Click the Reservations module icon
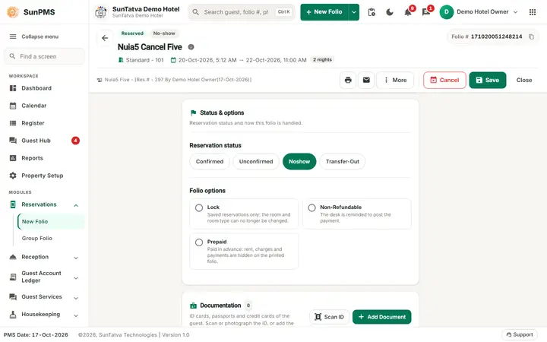547x342 pixels. pyautogui.click(x=13, y=204)
